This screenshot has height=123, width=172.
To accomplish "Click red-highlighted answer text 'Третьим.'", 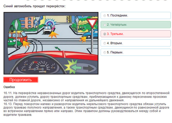I will 117,34.
